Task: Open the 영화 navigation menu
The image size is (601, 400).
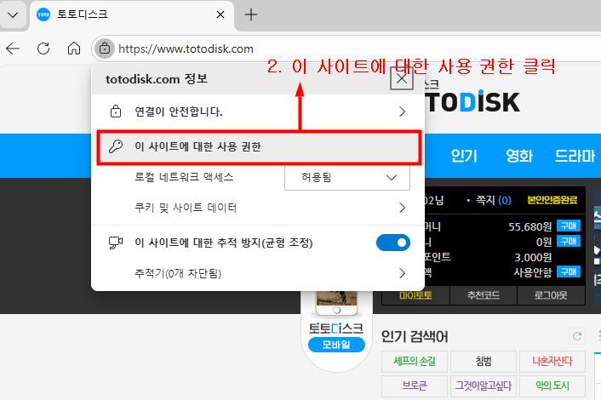Action: pos(518,156)
